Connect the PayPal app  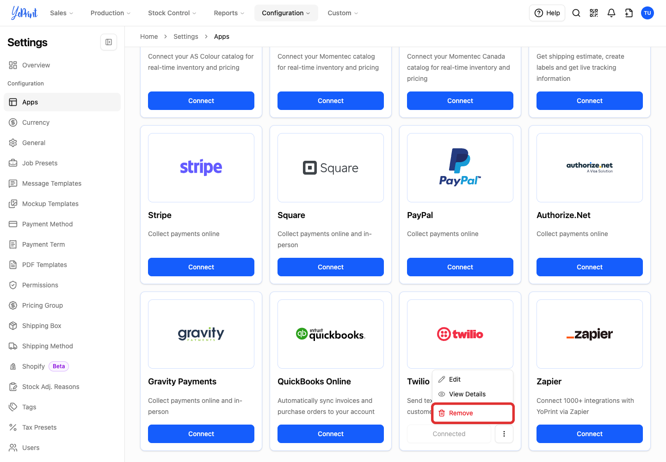coord(460,267)
